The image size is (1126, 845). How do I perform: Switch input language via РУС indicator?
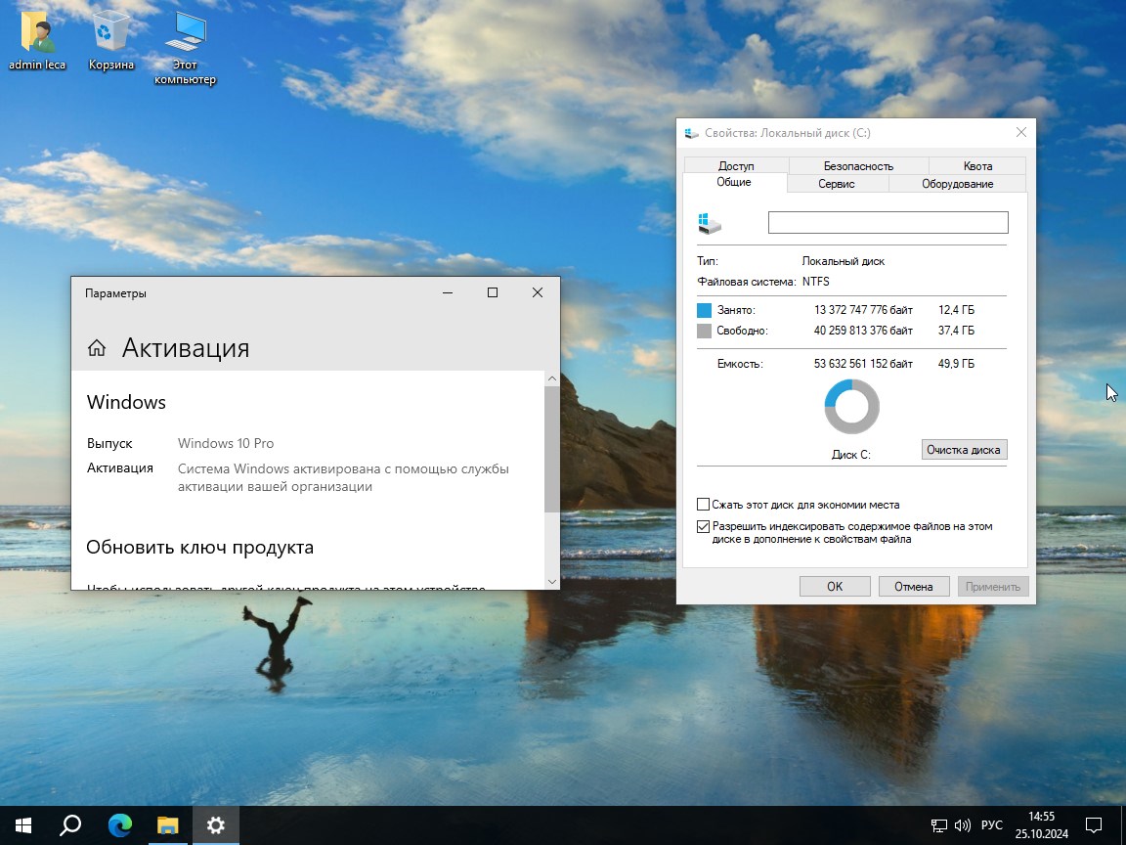tap(993, 825)
